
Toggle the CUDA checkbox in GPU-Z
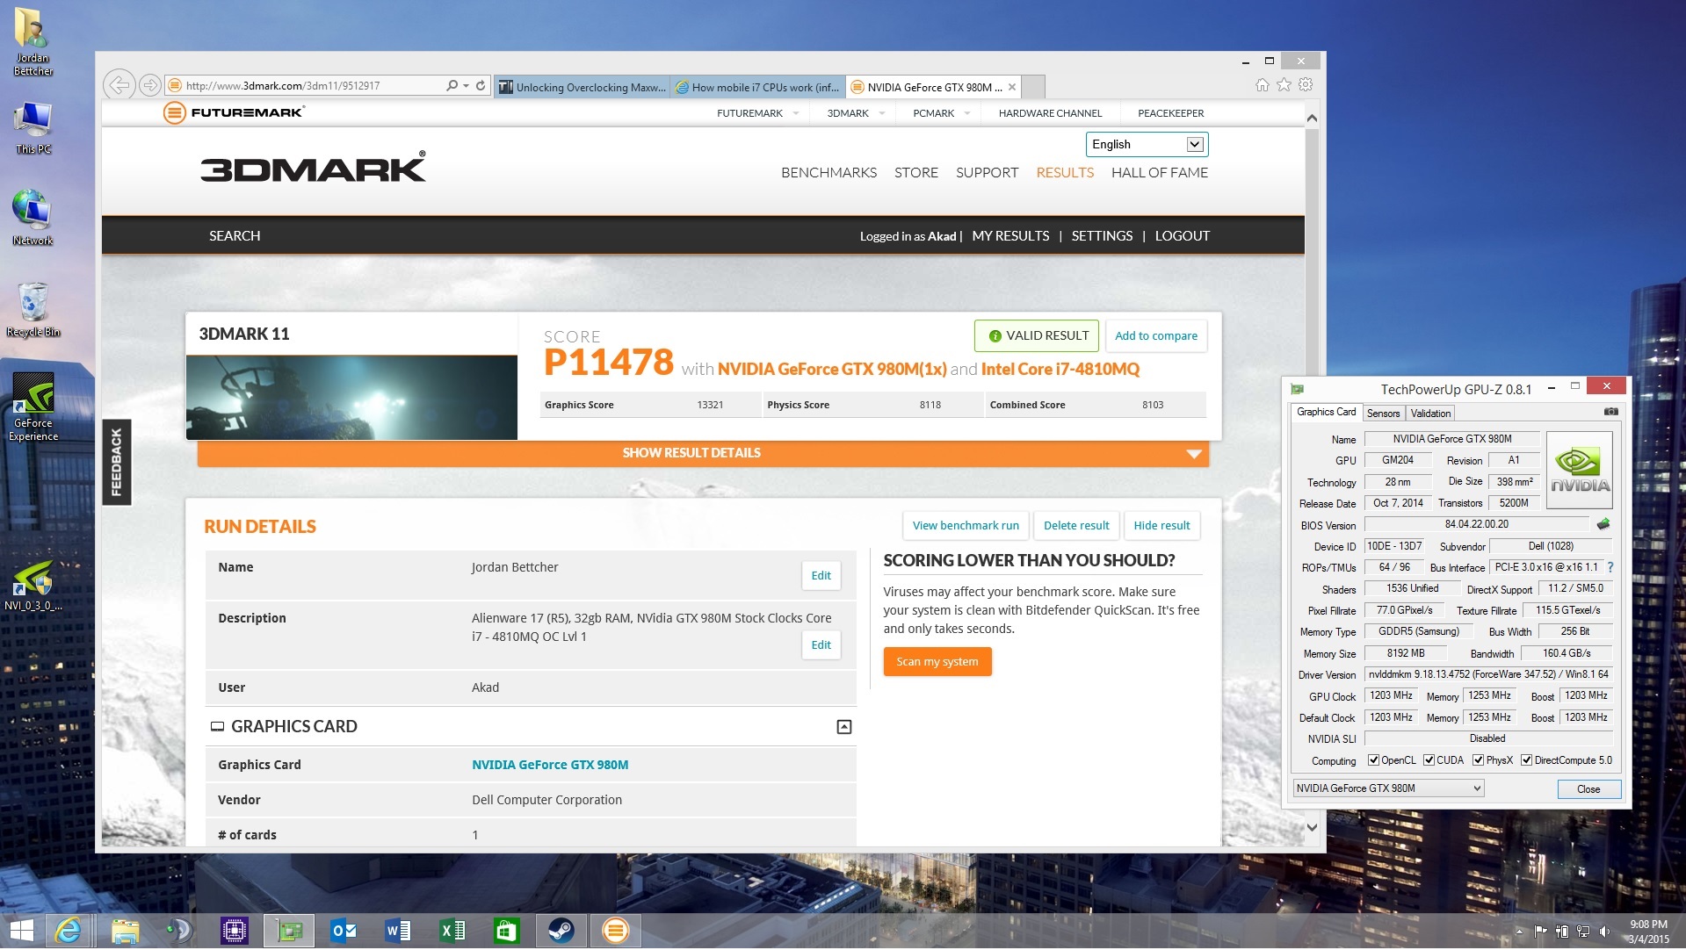[x=1429, y=760]
